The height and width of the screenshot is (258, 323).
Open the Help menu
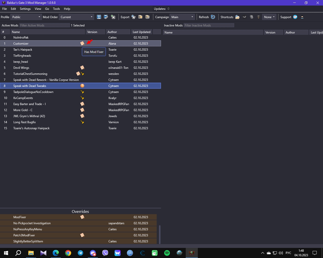[x=67, y=9]
